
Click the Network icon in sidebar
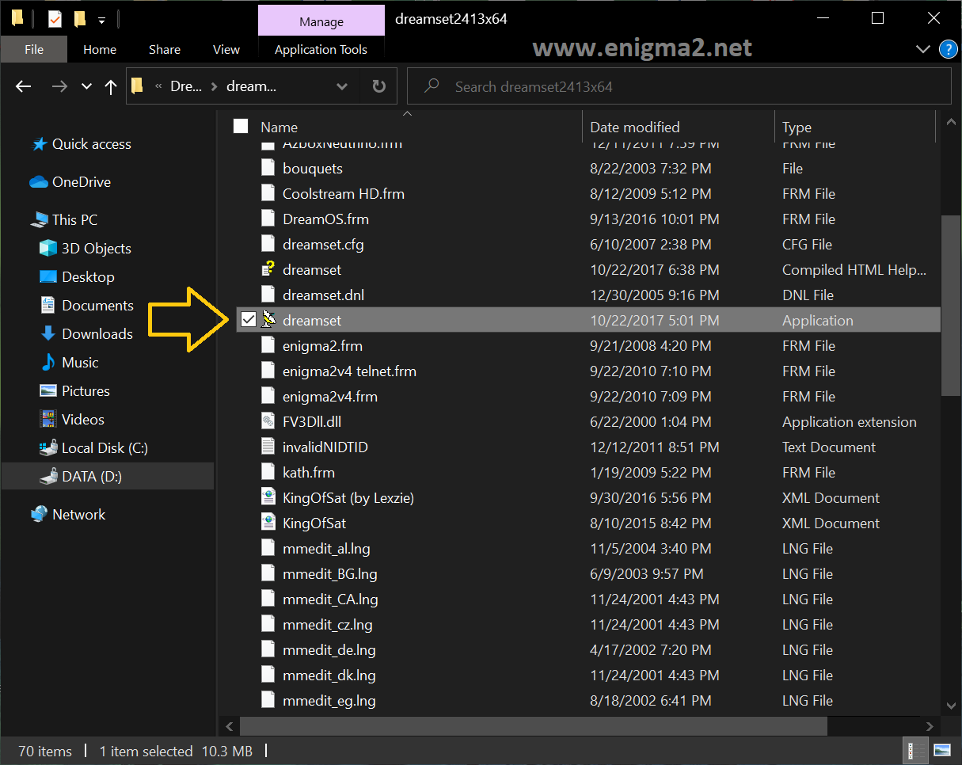tap(39, 515)
